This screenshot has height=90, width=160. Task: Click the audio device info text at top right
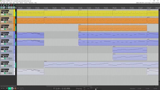pos(147,3)
